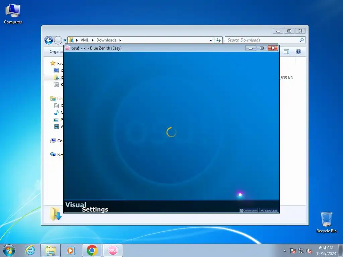Click Windows Explorer taskbar button
The width and height of the screenshot is (343, 257).
[51, 250]
